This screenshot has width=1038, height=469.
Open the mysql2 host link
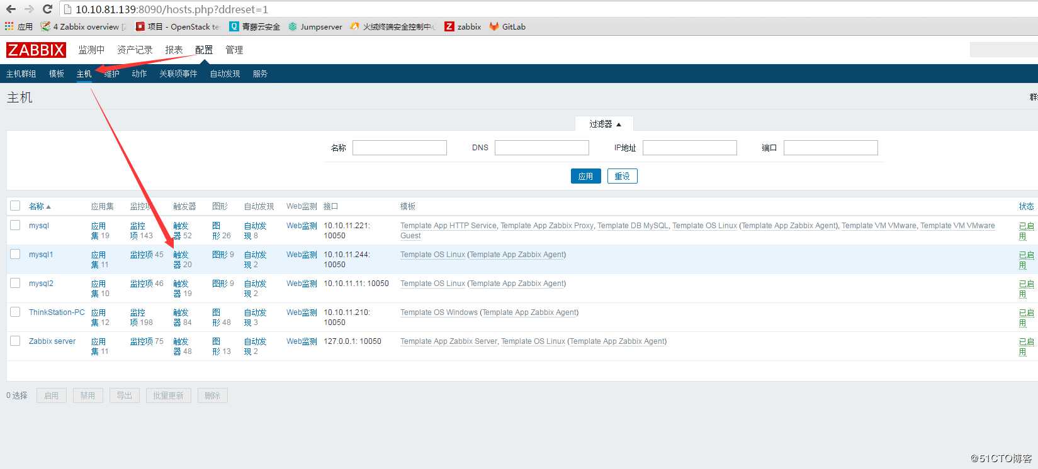tap(41, 284)
